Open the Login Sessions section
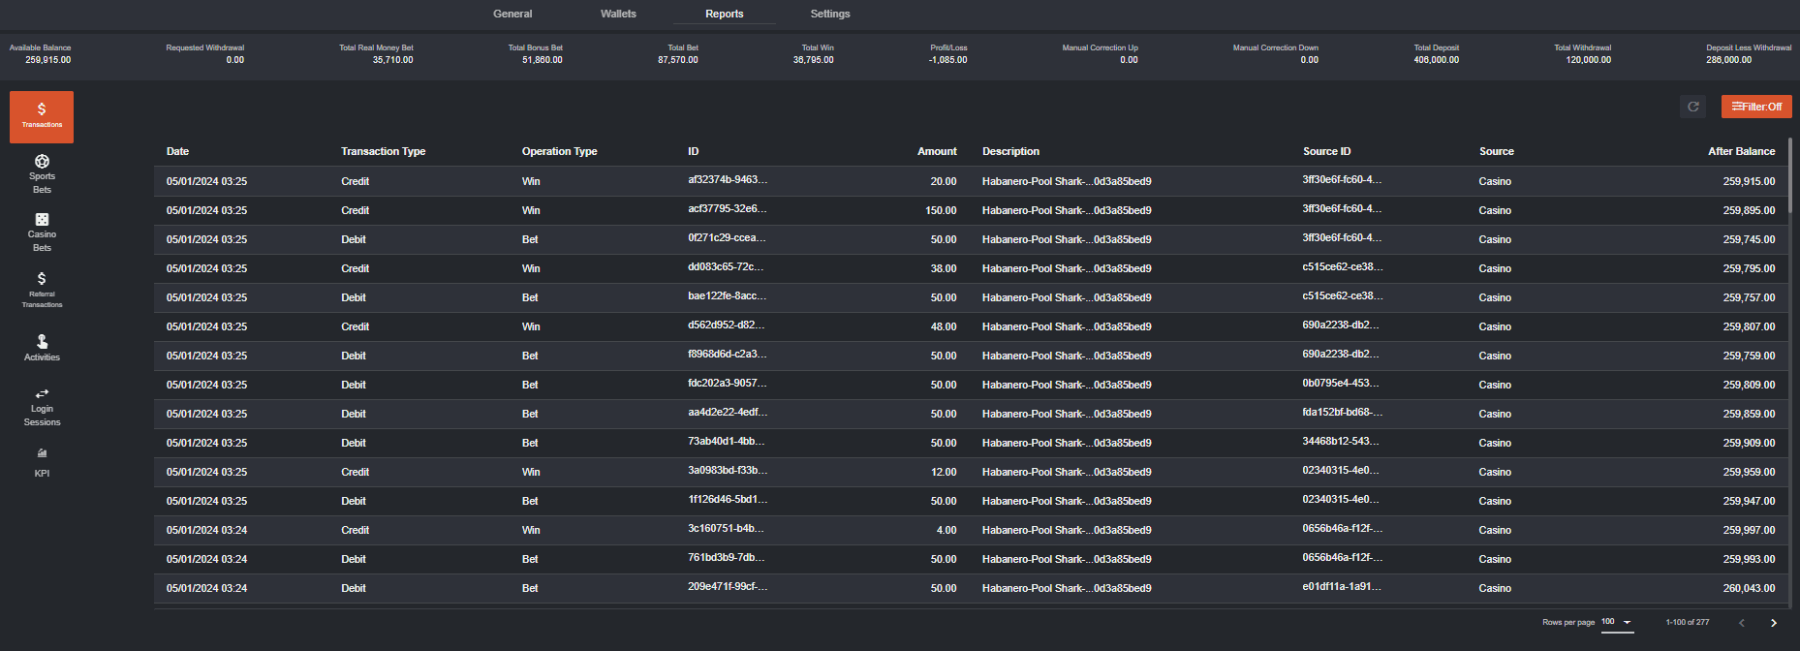This screenshot has height=651, width=1800. (42, 408)
